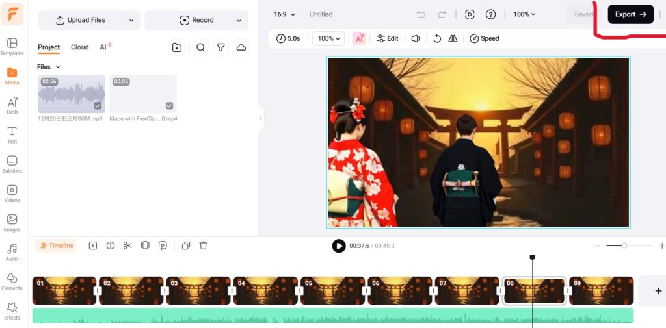Viewport: 666px width, 328px height.
Task: Play the video with play button
Action: [338, 246]
